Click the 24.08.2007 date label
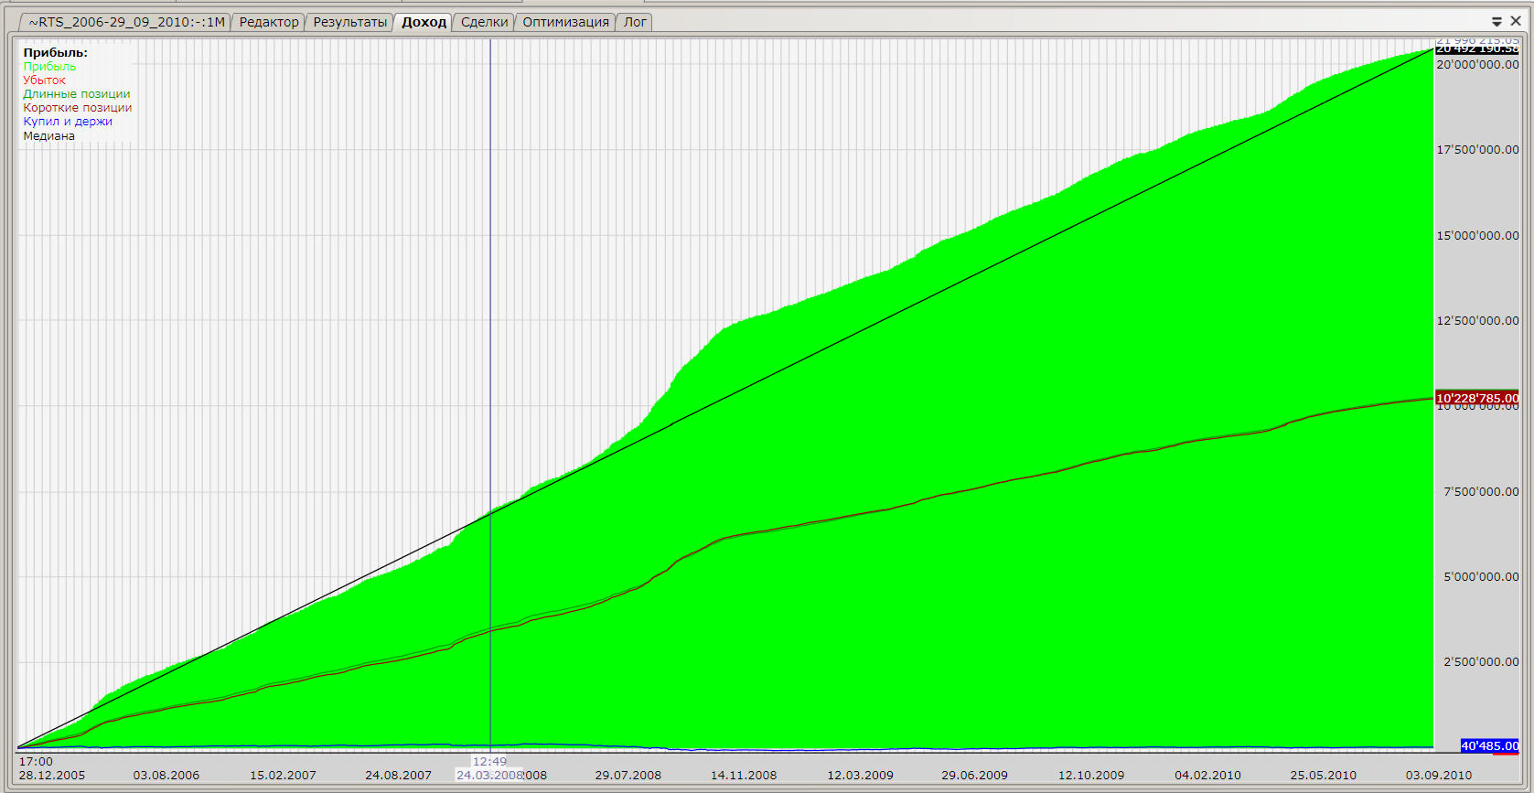Viewport: 1534px width, 793px height. point(399,776)
